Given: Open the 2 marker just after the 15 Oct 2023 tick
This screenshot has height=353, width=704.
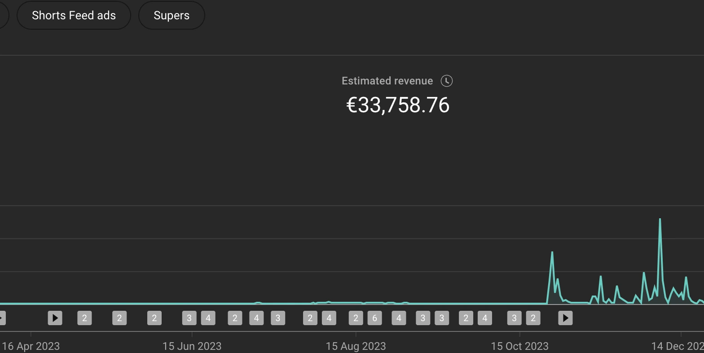Looking at the screenshot, I should (533, 318).
